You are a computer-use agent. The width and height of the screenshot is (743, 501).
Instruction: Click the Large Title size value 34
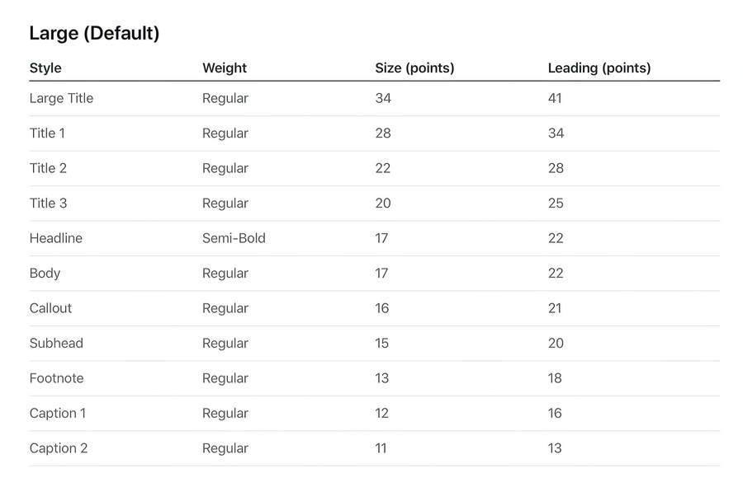coord(383,98)
